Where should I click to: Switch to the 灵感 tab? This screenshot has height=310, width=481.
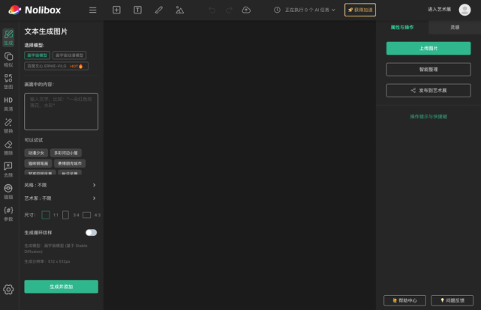tap(455, 27)
